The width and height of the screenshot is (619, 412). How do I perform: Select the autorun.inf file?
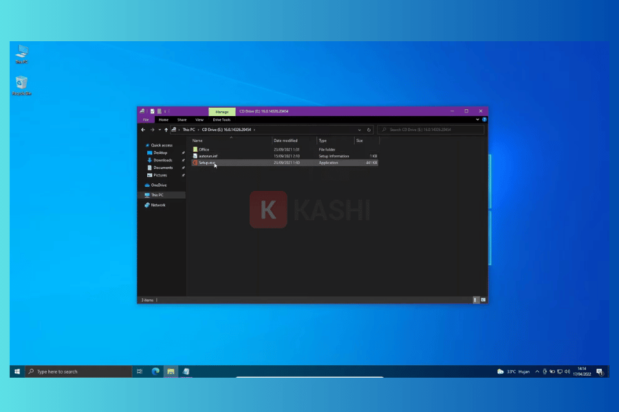(x=208, y=156)
